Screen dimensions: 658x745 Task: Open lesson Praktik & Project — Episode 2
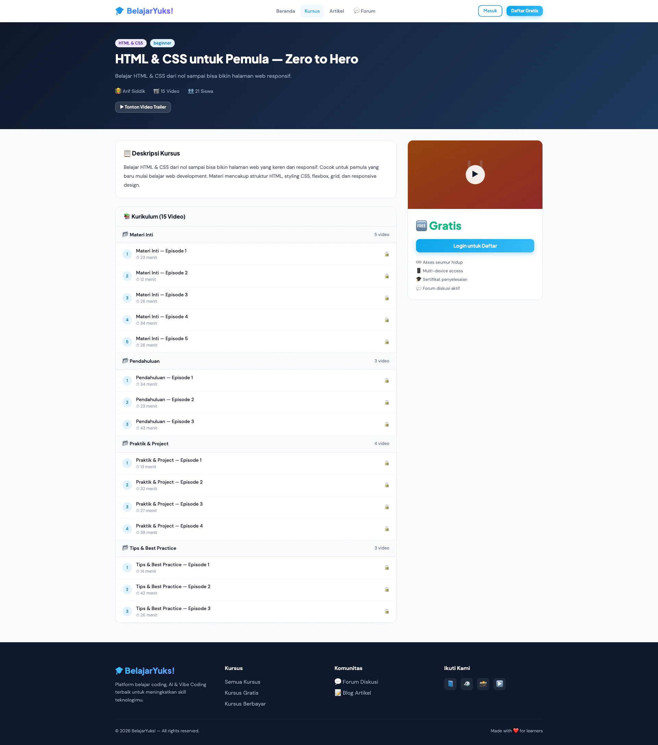click(x=256, y=485)
